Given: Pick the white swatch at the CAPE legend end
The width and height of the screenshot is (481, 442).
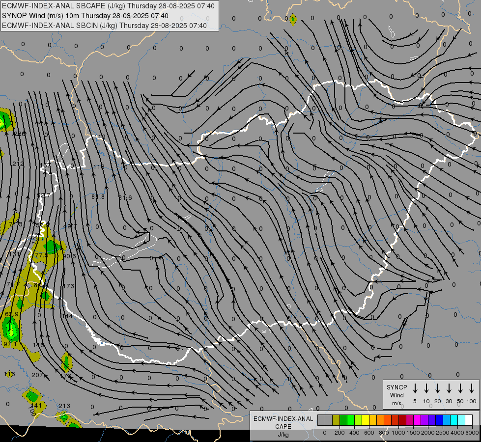Looking at the screenshot, I should point(468,420).
